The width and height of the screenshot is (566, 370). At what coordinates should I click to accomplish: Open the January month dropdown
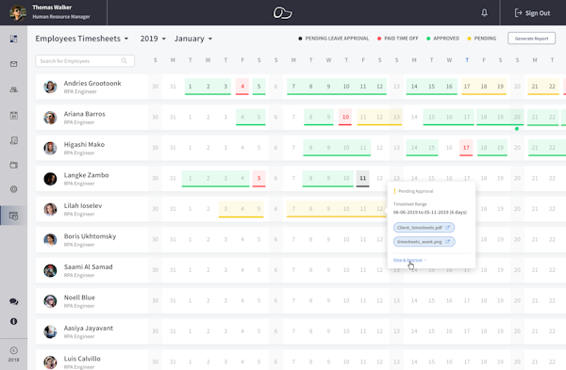coord(193,39)
